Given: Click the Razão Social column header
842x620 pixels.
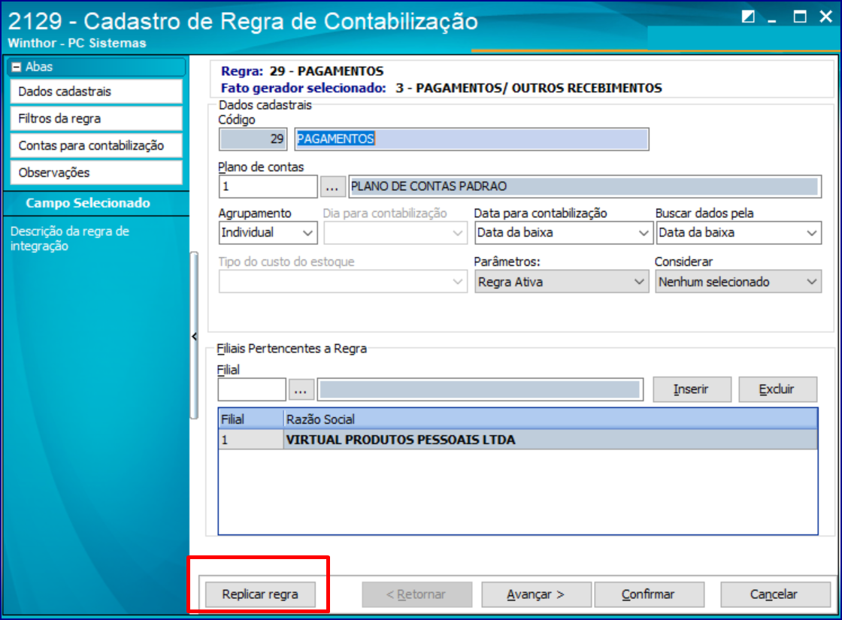Looking at the screenshot, I should [550, 419].
